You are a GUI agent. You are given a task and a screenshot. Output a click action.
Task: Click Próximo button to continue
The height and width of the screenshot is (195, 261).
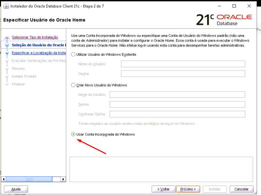(188, 189)
